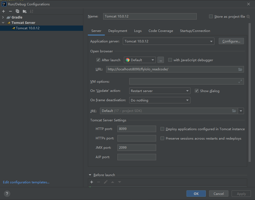Open On 'Update' action dropdown
The width and height of the screenshot is (255, 200).
tap(160, 91)
